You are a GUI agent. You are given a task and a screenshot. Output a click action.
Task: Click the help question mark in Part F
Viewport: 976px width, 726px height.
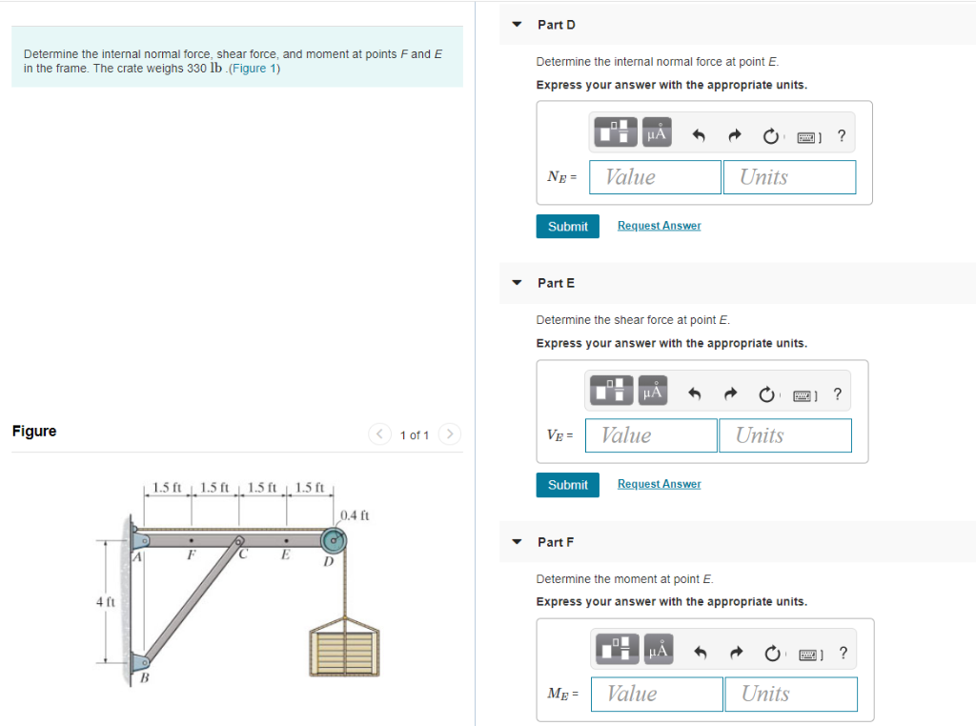point(842,654)
